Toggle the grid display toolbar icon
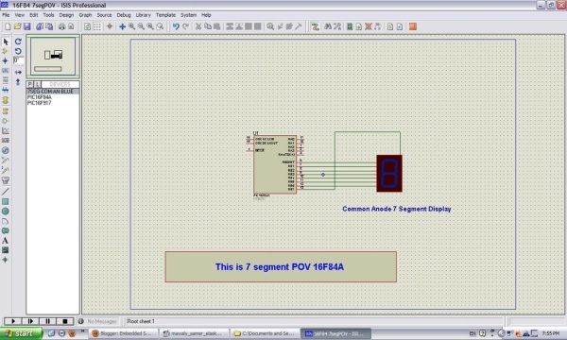 point(97,26)
